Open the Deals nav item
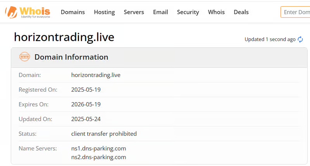This screenshot has height=166, width=310. coord(241,12)
